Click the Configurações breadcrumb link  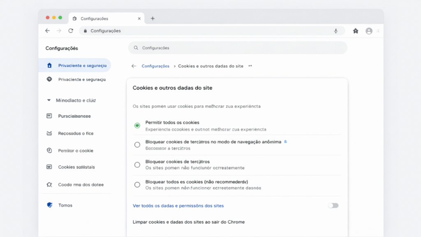coord(155,66)
